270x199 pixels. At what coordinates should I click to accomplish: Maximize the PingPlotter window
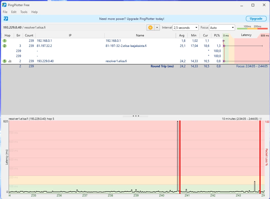253,5
